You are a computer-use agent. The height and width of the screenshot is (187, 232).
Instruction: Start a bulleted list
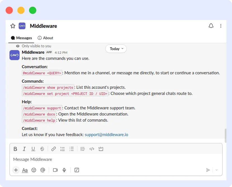tap(71, 149)
